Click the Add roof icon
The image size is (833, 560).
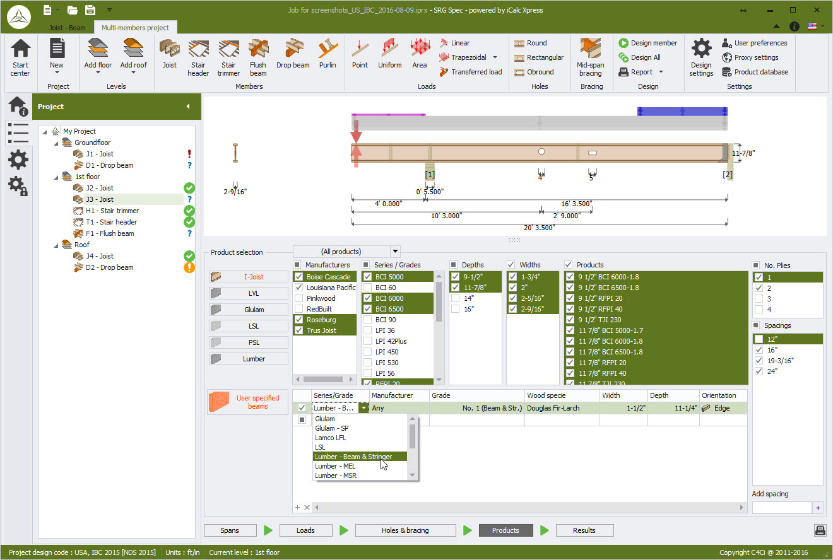133,48
